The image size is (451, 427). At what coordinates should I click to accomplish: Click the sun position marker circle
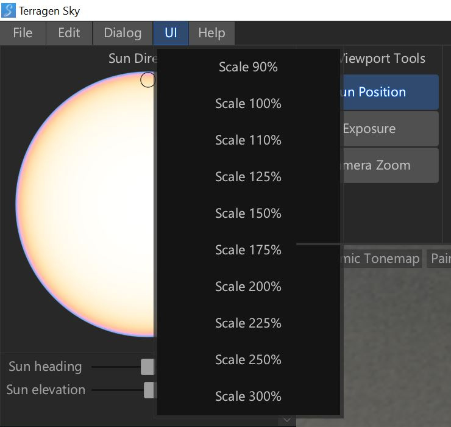[x=148, y=80]
